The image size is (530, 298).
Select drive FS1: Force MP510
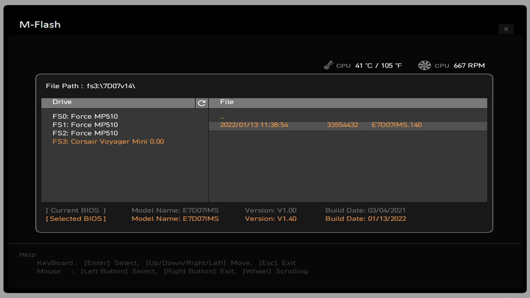(x=85, y=125)
